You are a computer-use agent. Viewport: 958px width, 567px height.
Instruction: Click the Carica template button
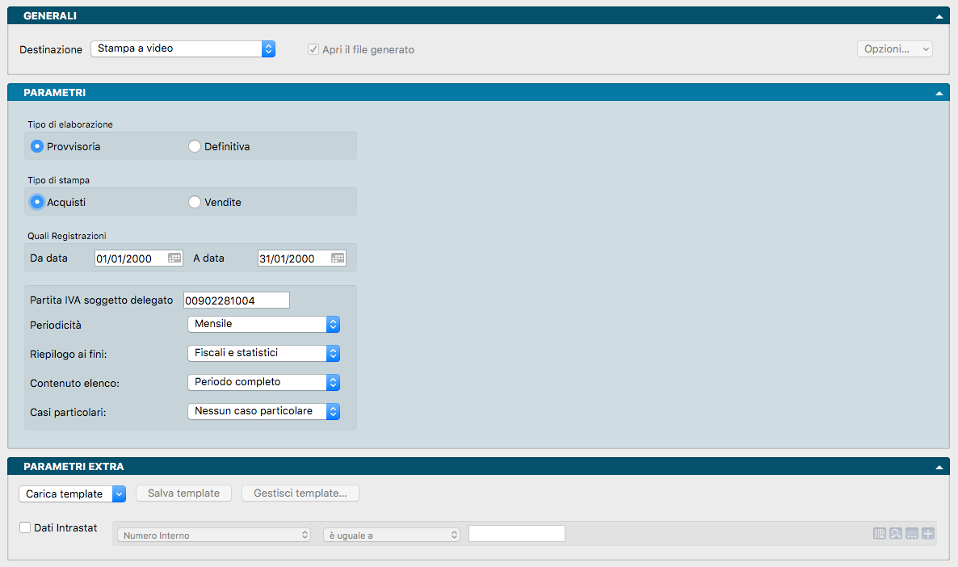pyautogui.click(x=72, y=493)
